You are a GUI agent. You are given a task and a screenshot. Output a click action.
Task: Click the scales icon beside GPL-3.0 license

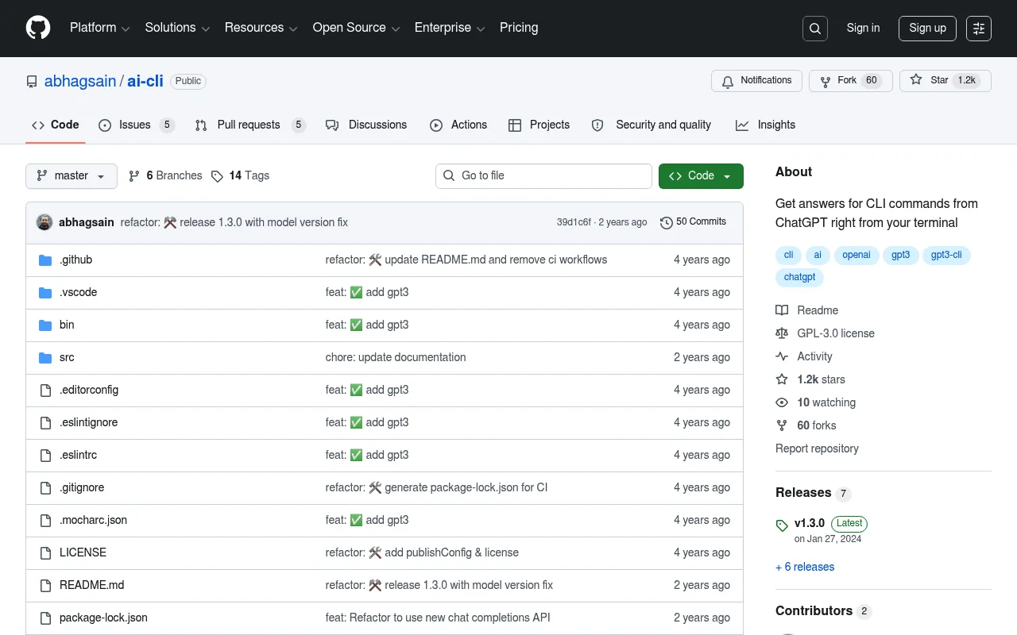tap(782, 333)
